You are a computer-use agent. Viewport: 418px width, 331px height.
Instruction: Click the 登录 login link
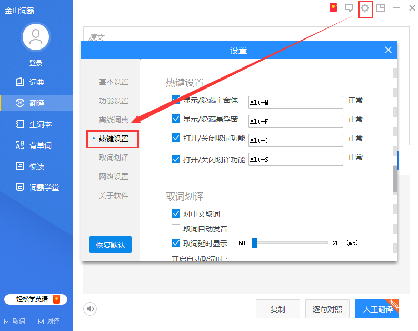coord(36,63)
